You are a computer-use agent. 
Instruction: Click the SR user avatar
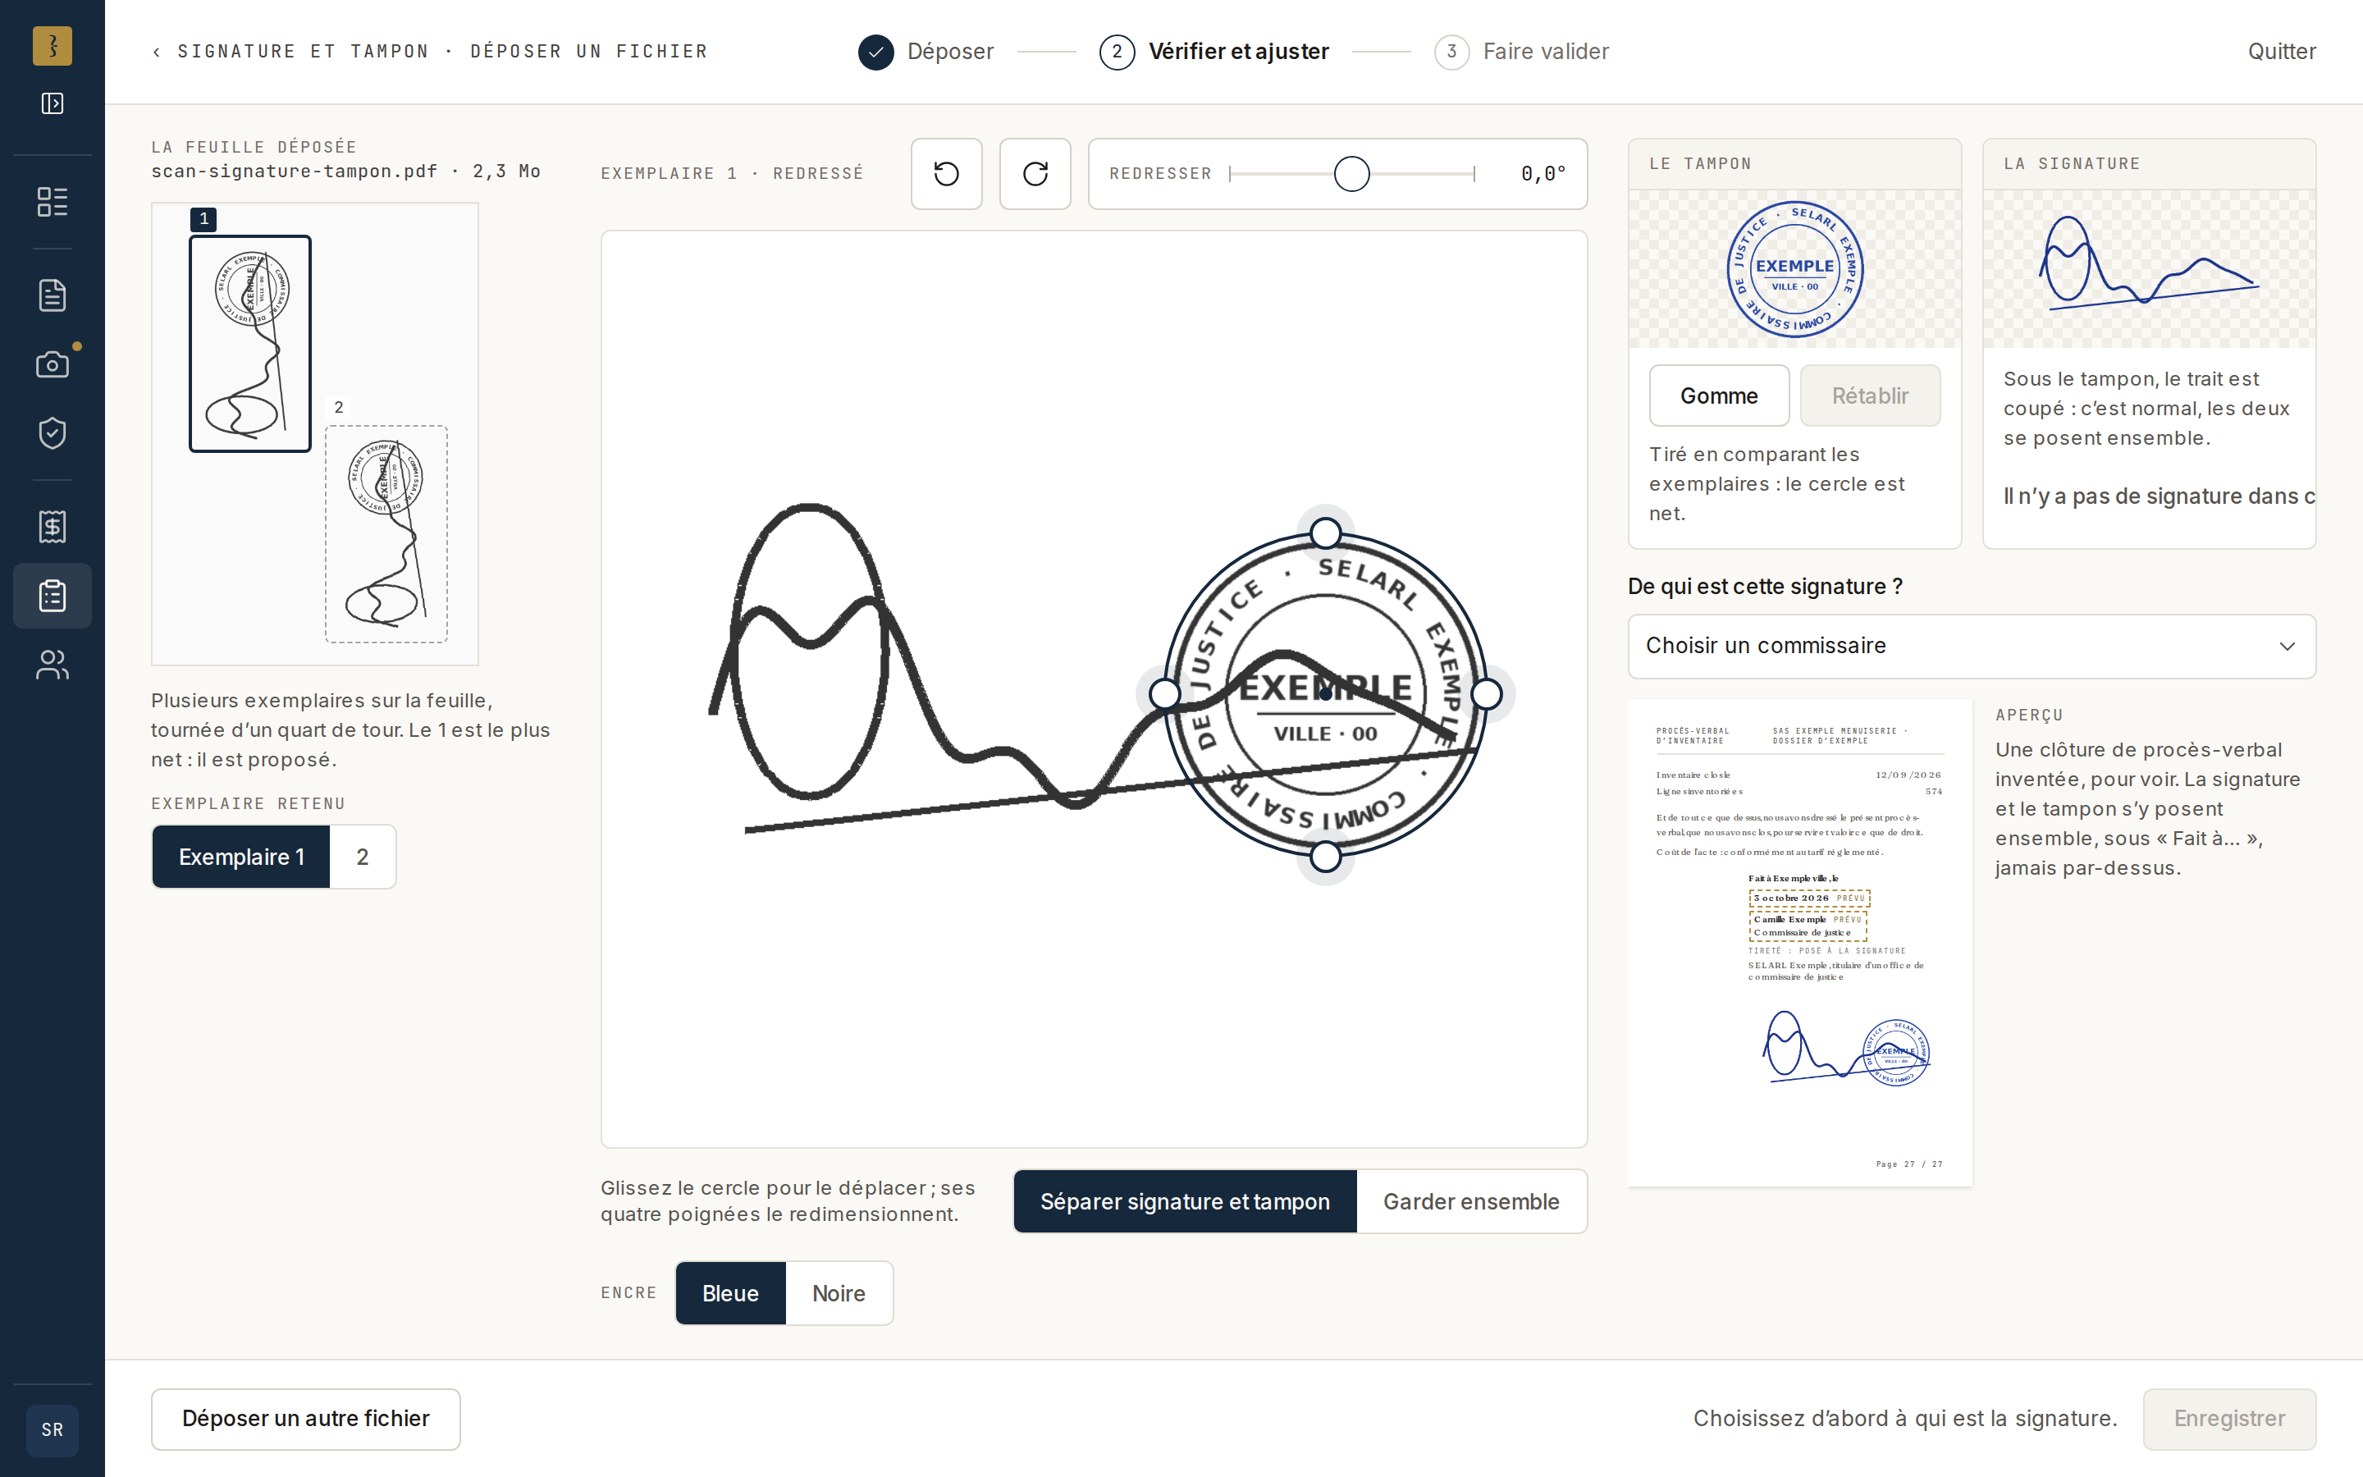[x=52, y=1430]
